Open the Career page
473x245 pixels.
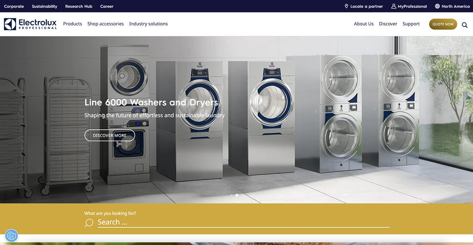(107, 6)
